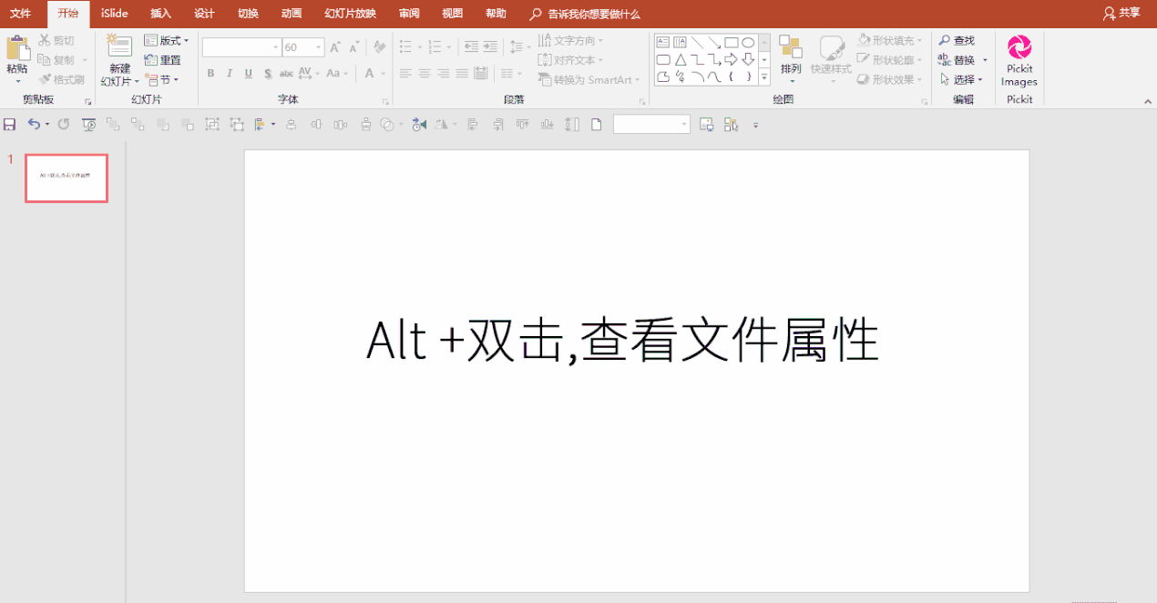Open the Font Color picker
This screenshot has width=1157, height=603.
369,73
